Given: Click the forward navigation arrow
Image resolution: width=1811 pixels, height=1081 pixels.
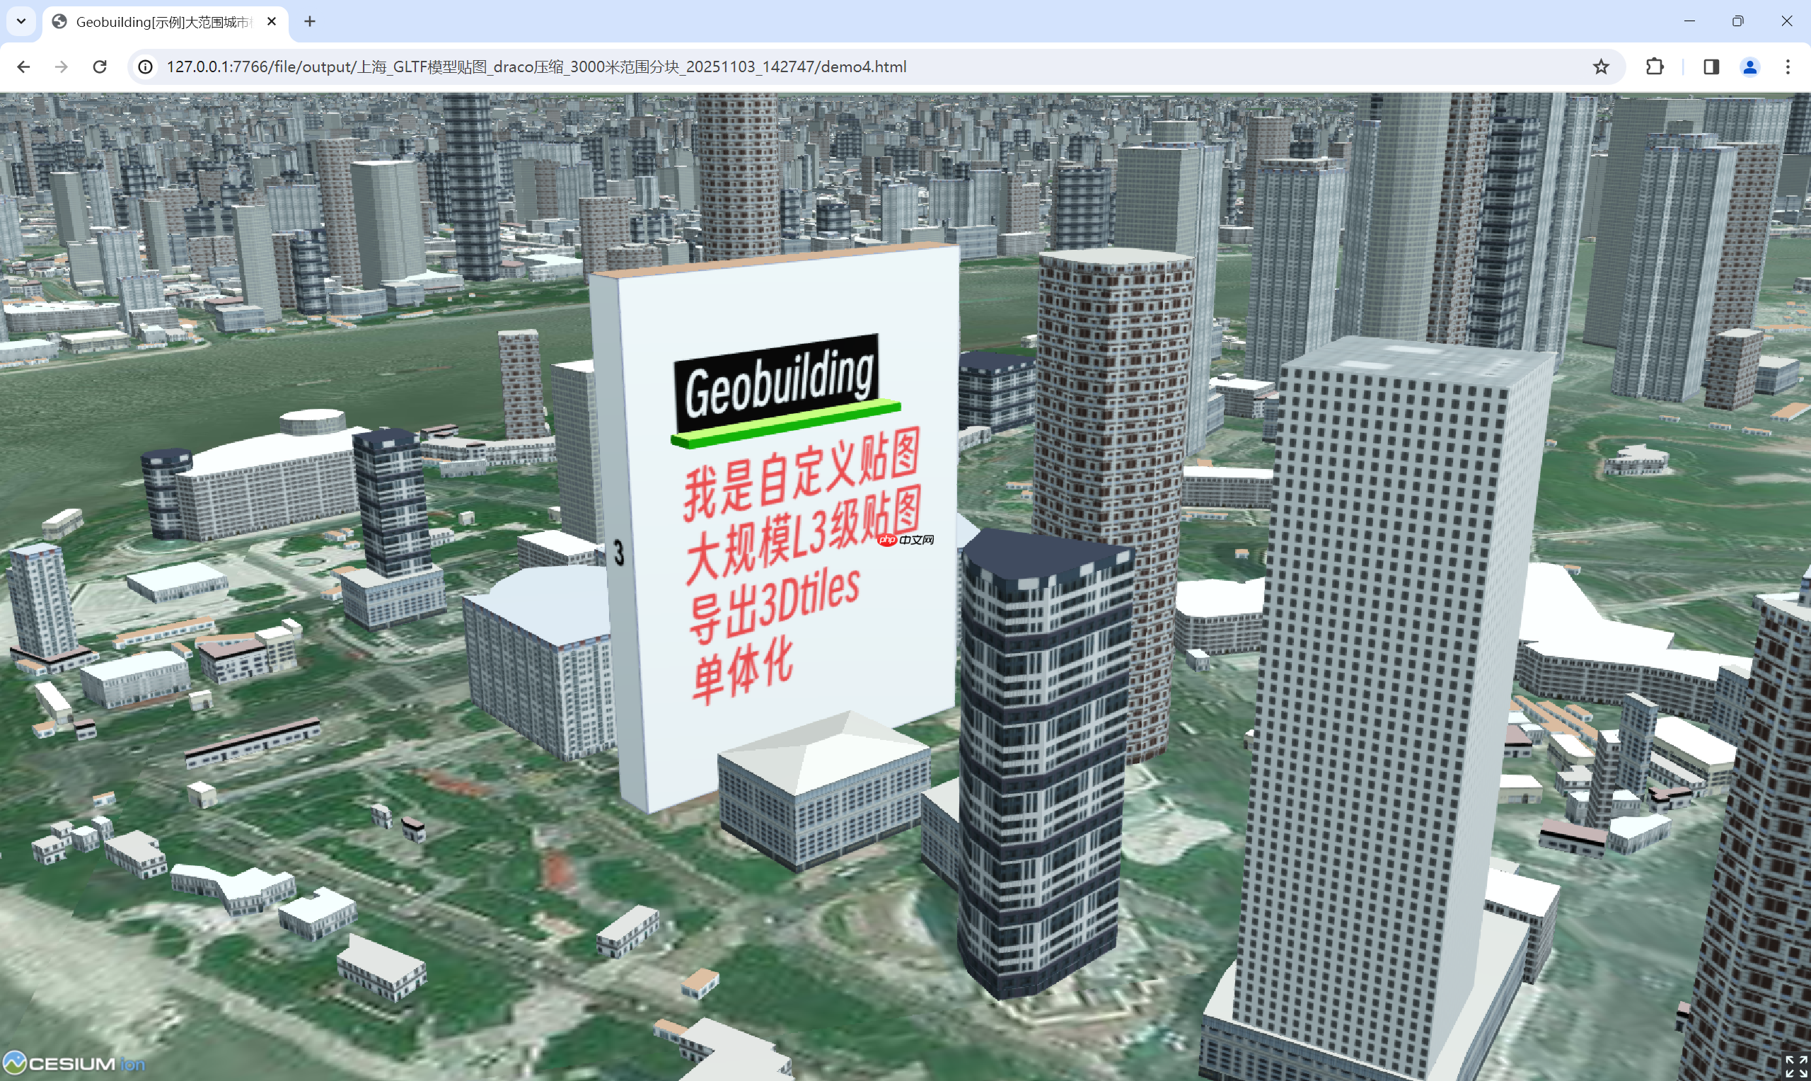Looking at the screenshot, I should (62, 67).
